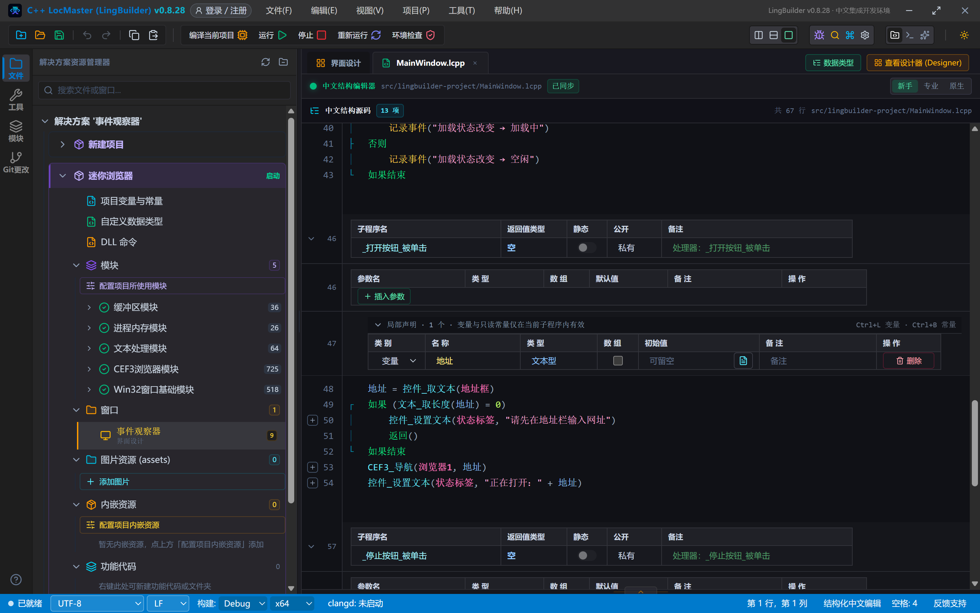Select the 原生 editing mode
Screen dimensions: 980x613
pos(957,86)
